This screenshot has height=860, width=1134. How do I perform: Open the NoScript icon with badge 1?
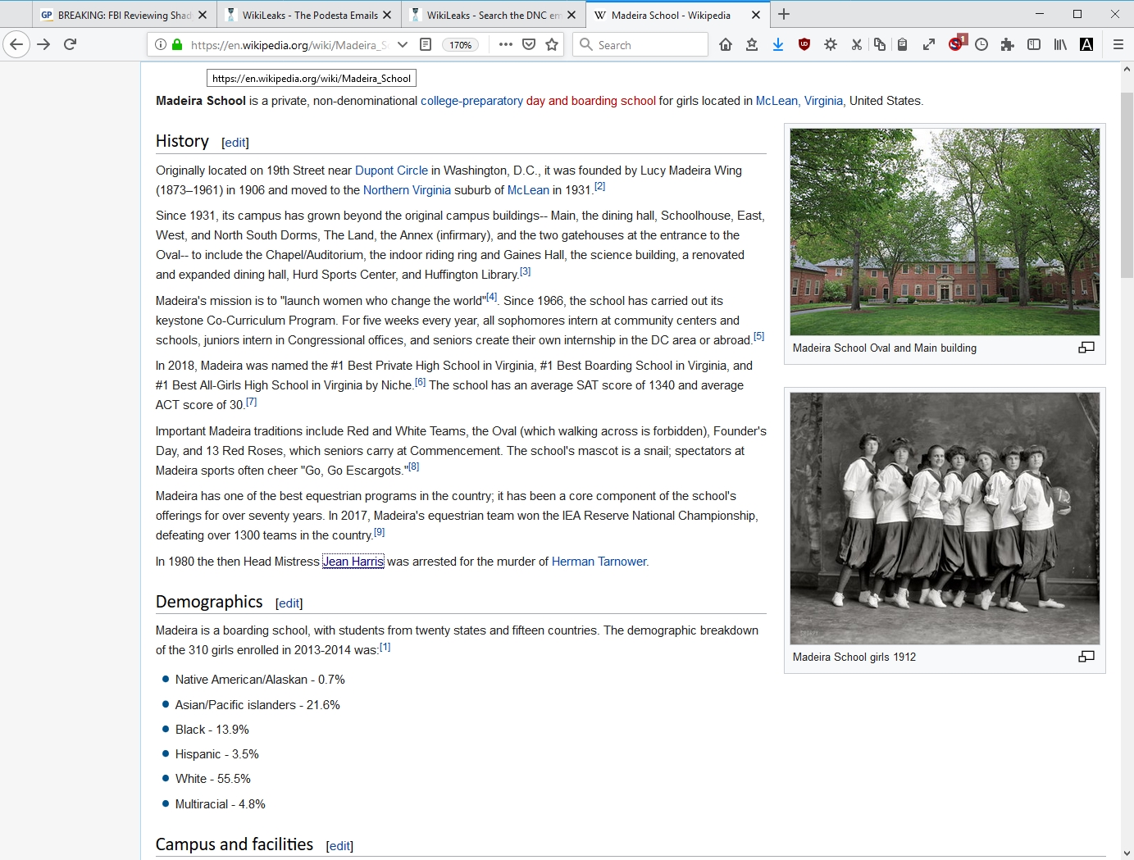pyautogui.click(x=956, y=43)
